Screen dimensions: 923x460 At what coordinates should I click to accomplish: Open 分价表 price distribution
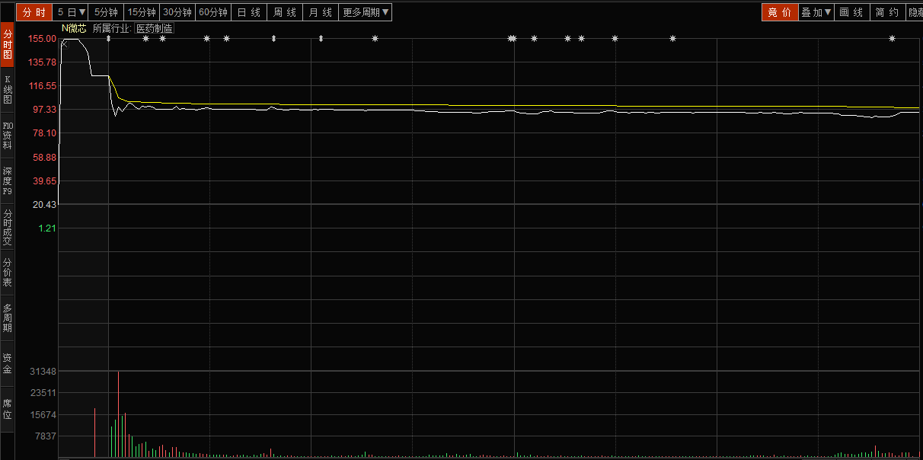tap(7, 272)
